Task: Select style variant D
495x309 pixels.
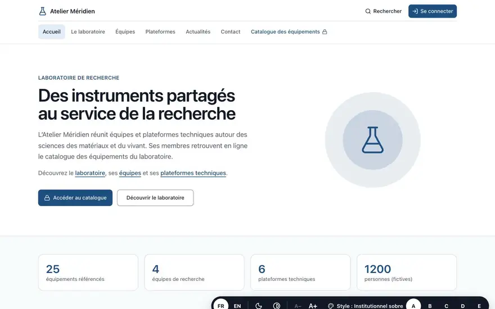Action: (x=462, y=306)
